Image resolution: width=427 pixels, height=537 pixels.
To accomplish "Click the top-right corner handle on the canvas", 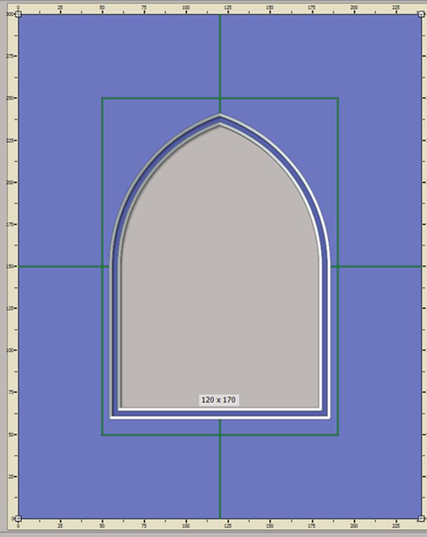I will point(421,14).
